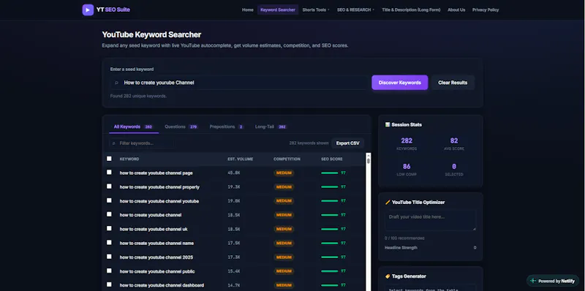Open the Privacy Policy page

tap(486, 10)
